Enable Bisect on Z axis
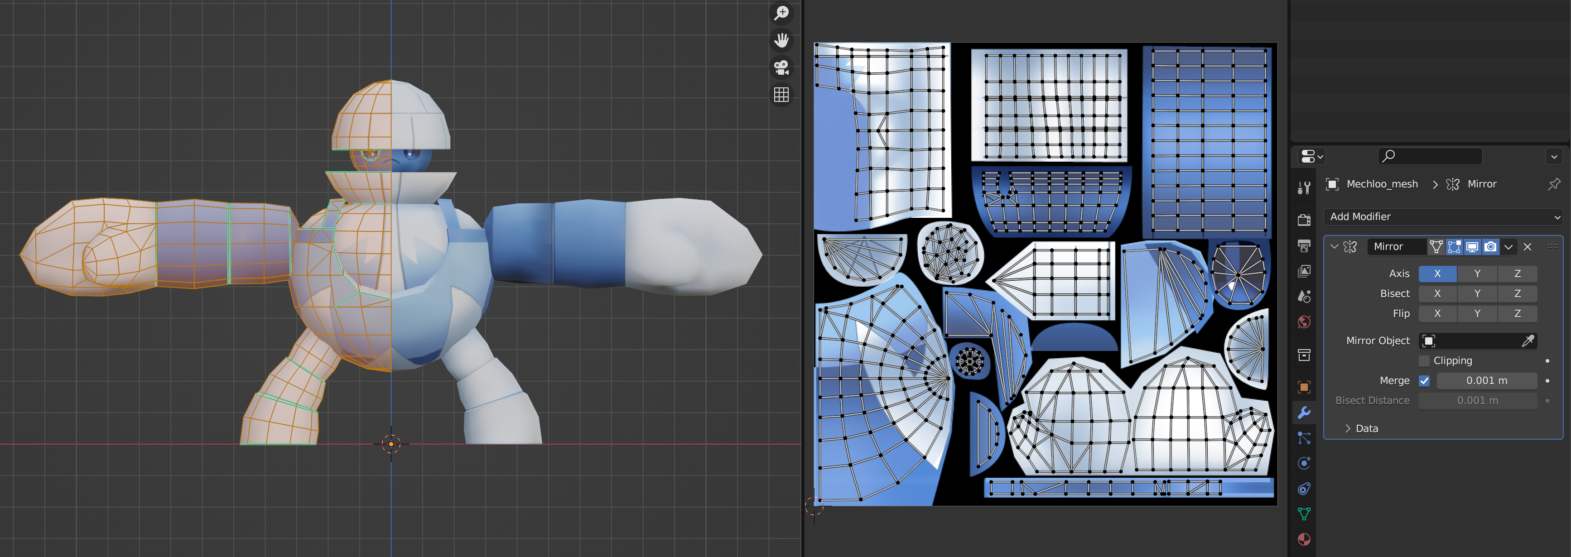The height and width of the screenshot is (557, 1571). (1517, 294)
